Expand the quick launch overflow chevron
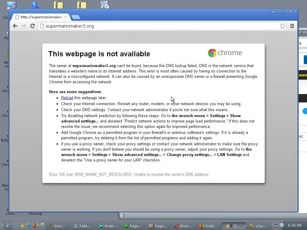This screenshot has width=307, height=230. tap(42, 224)
